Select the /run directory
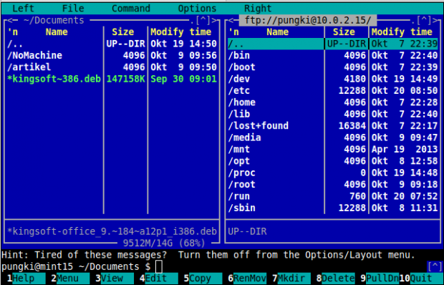Viewport: 444px width, 285px height. (x=333, y=196)
